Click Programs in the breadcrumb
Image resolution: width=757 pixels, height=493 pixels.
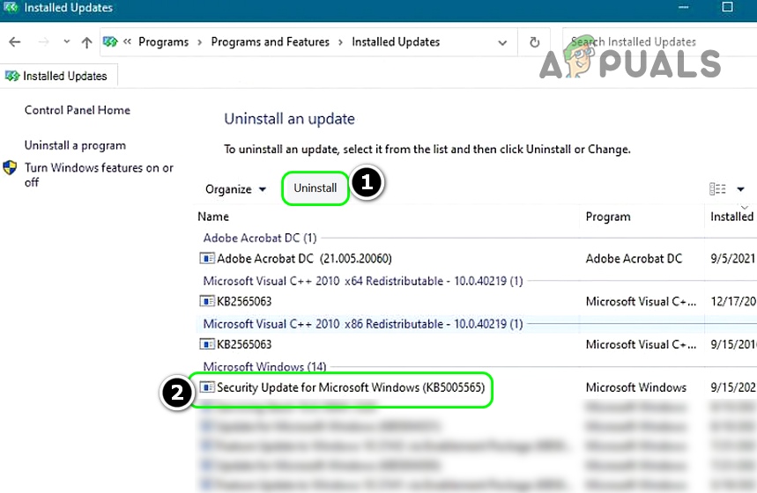[x=164, y=42]
